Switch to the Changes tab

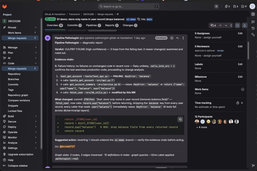pyautogui.click(x=130, y=25)
